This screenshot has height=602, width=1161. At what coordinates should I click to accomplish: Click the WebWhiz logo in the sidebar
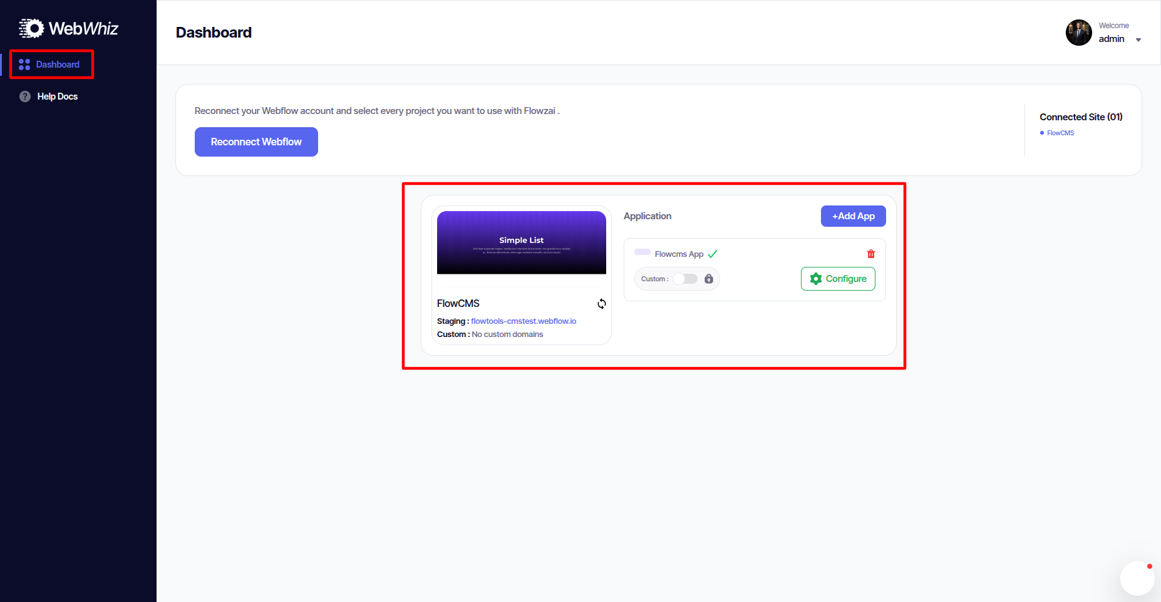click(68, 28)
